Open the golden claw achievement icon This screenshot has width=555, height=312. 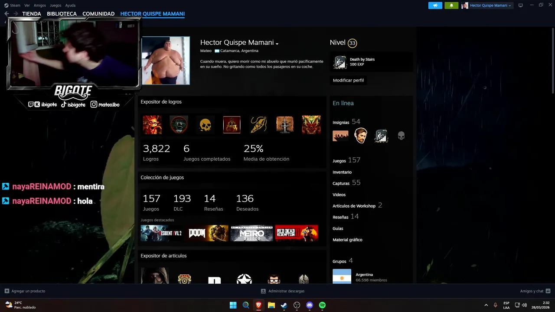point(258,125)
